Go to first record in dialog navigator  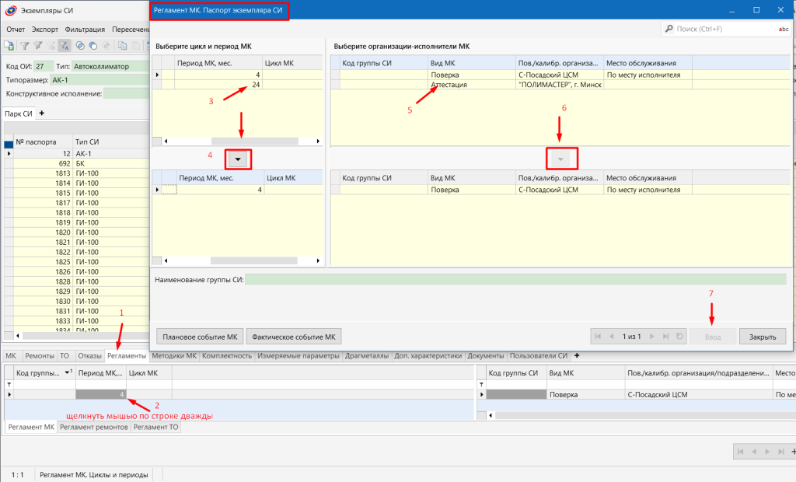[x=598, y=336]
